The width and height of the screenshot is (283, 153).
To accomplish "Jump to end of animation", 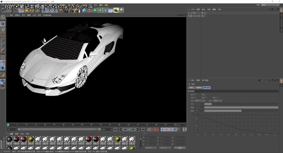I will (143, 129).
